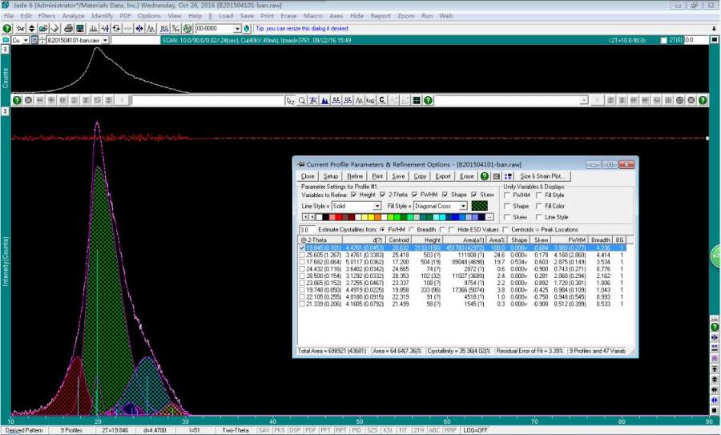This screenshot has width=721, height=435.
Task: Click the green fill pattern preview swatch
Action: click(479, 206)
